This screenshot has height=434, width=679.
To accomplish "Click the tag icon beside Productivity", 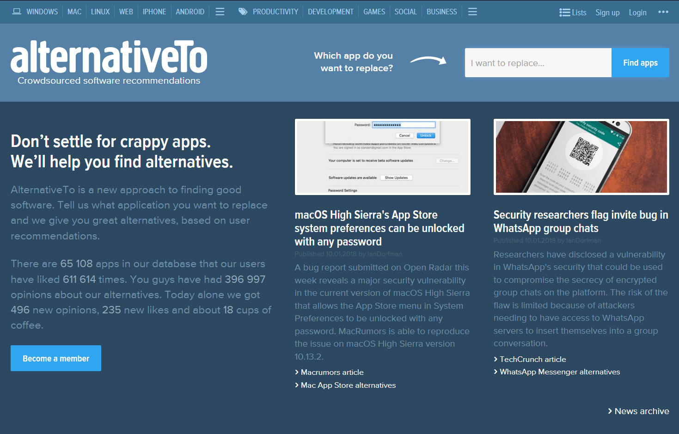I will point(243,12).
